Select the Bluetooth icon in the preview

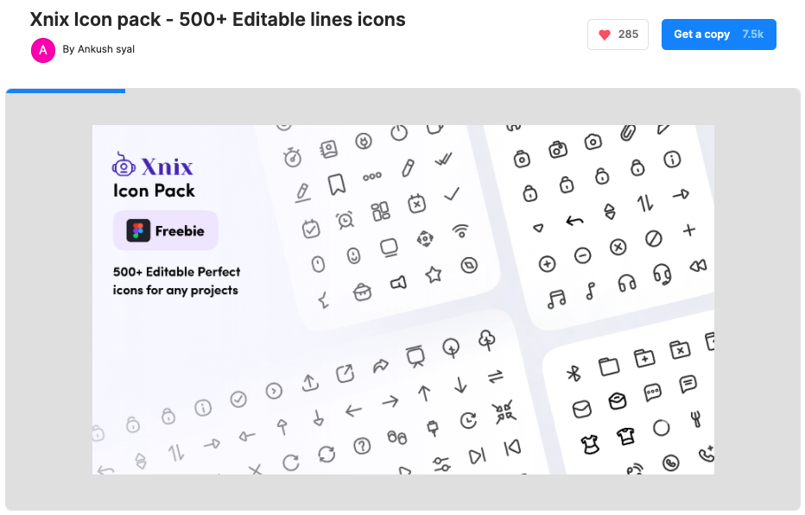tap(574, 372)
